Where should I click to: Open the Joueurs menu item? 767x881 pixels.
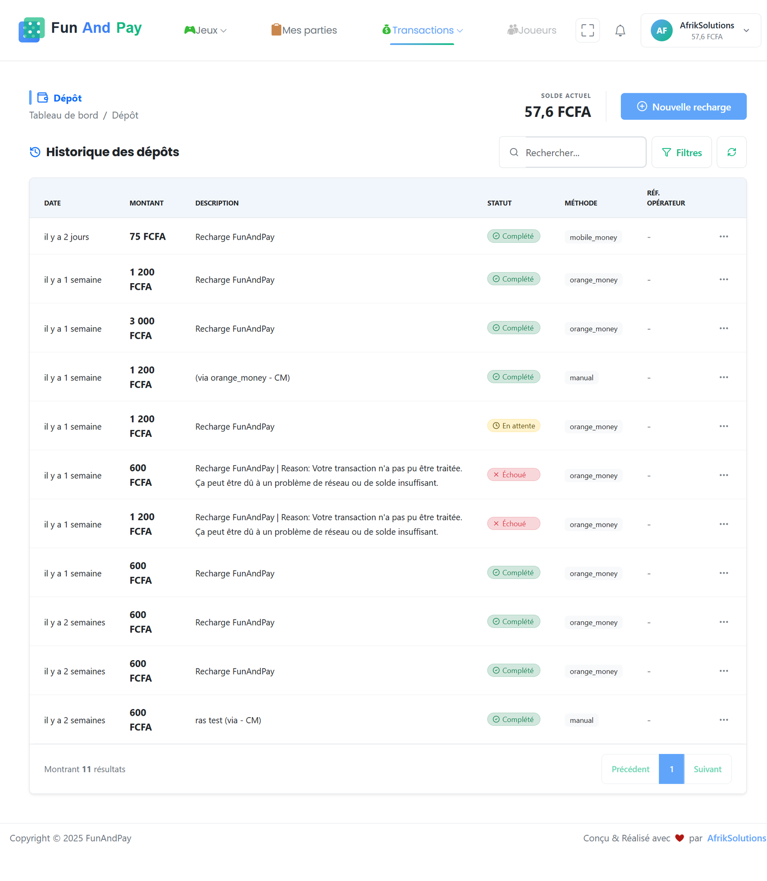tap(532, 30)
